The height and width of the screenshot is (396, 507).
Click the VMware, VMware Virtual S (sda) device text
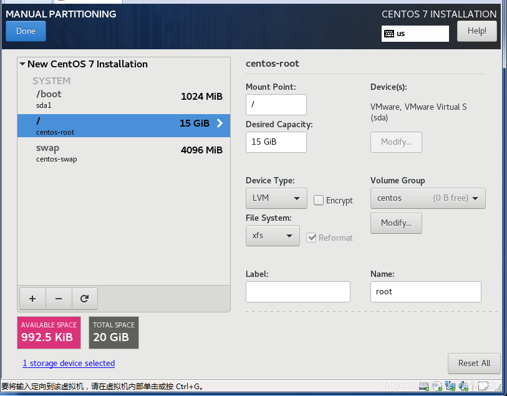pyautogui.click(x=418, y=112)
